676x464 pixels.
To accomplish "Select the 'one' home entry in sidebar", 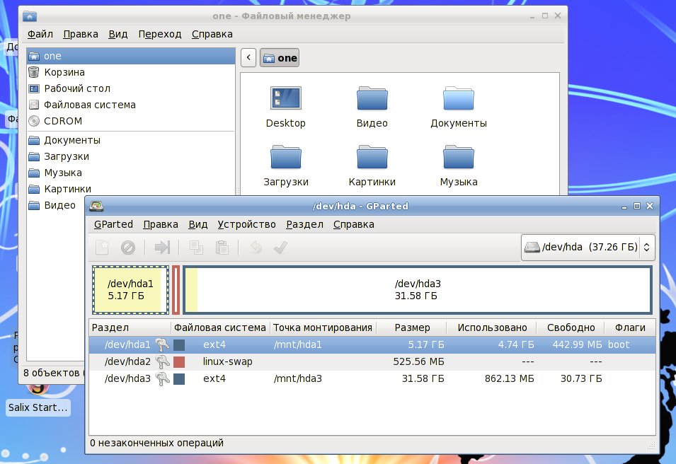I will [x=131, y=56].
